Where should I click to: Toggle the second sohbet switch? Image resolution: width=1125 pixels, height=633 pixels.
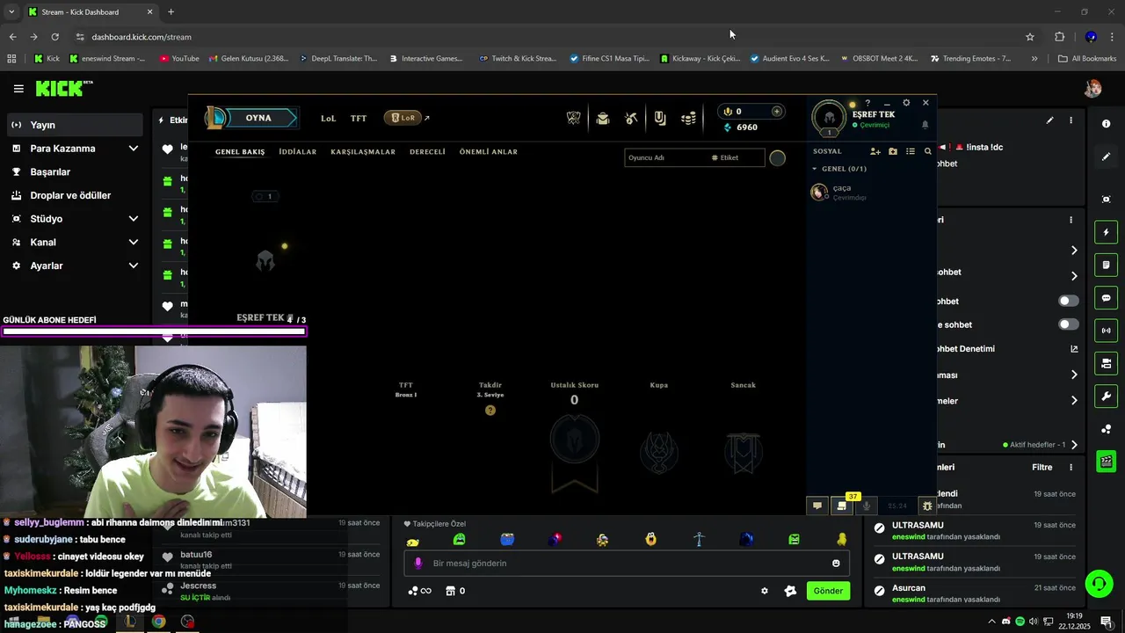click(x=1068, y=324)
